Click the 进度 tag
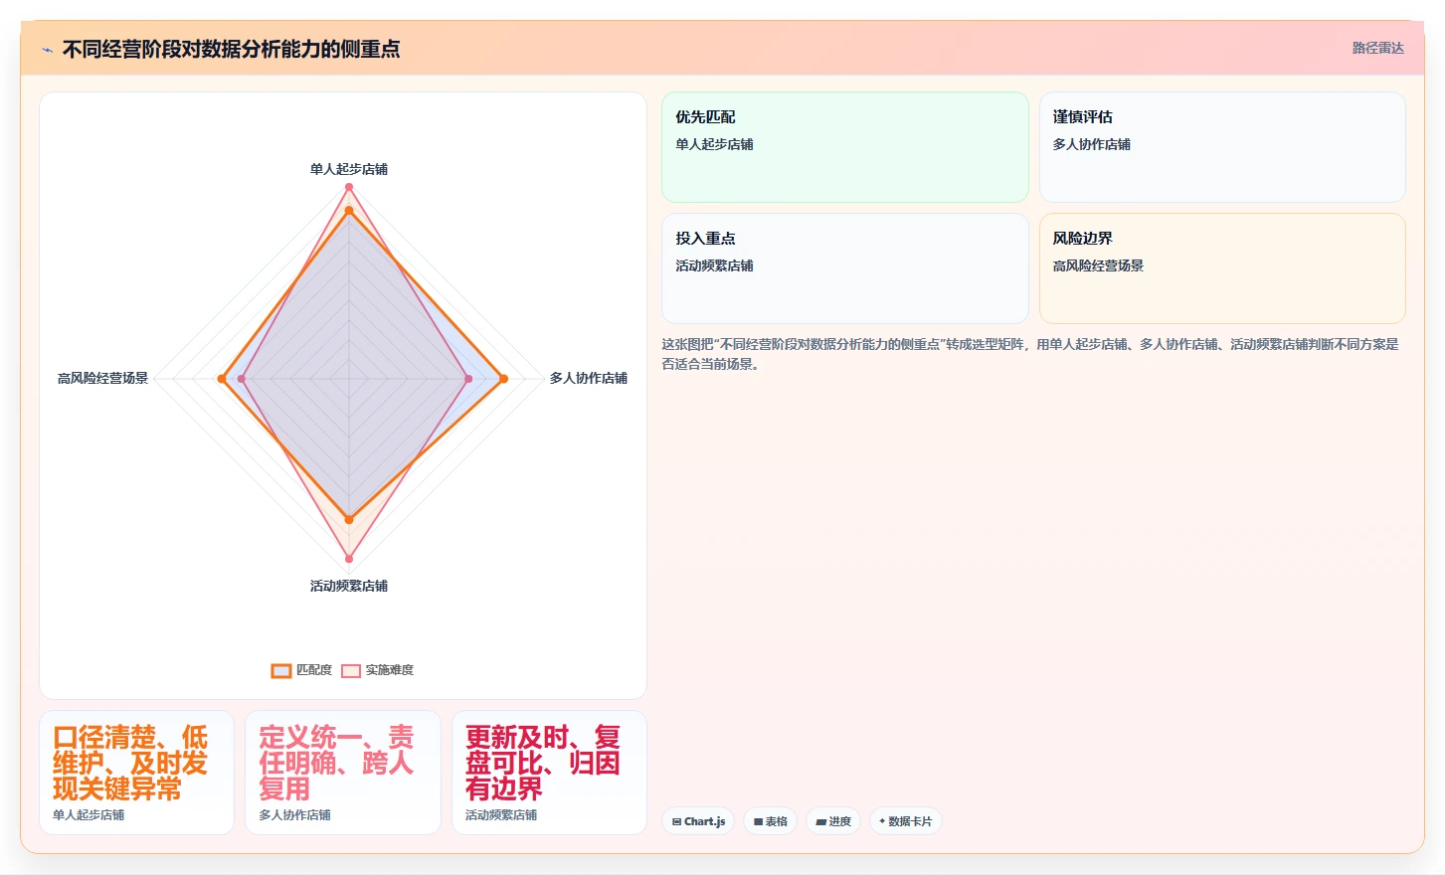This screenshot has width=1445, height=875. coord(833,821)
